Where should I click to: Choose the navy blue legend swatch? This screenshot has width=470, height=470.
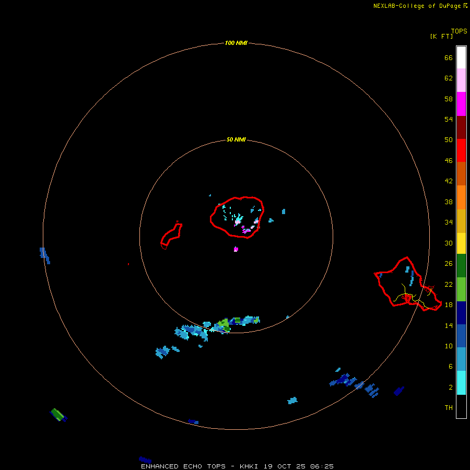point(461,313)
